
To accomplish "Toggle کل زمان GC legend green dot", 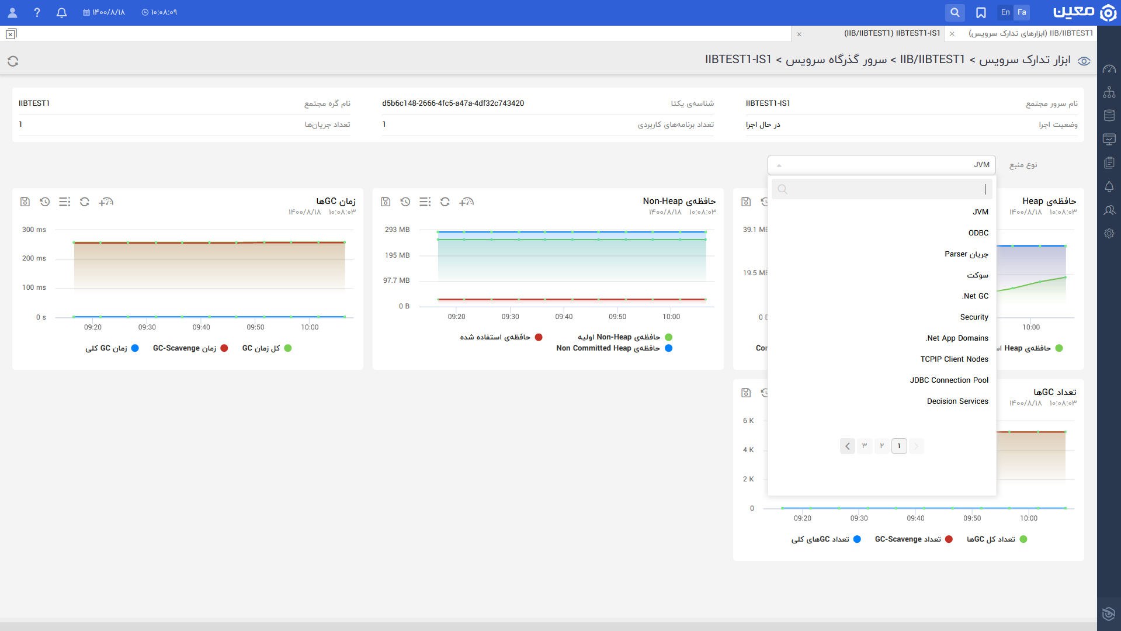I will point(287,348).
